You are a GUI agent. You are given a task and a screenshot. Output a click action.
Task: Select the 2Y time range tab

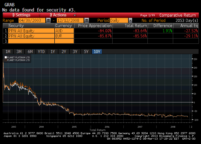64,52
